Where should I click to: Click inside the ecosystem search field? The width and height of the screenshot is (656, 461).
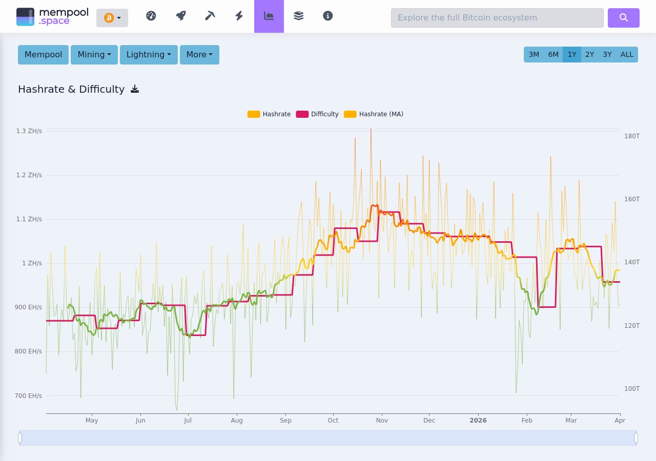click(x=497, y=18)
